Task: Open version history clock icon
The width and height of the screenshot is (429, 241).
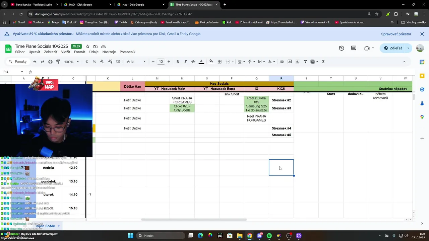Action: pyautogui.click(x=342, y=48)
